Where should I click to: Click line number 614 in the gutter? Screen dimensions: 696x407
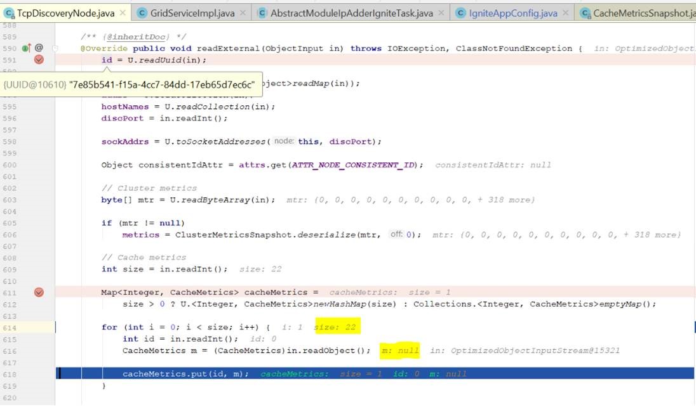click(10, 328)
